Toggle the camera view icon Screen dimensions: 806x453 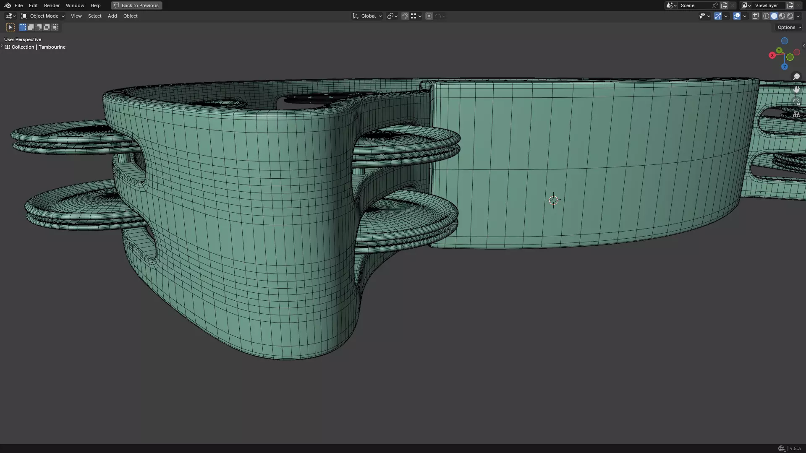pos(796,102)
